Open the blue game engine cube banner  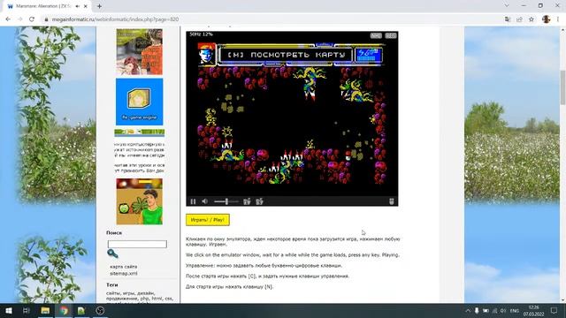pos(140,102)
